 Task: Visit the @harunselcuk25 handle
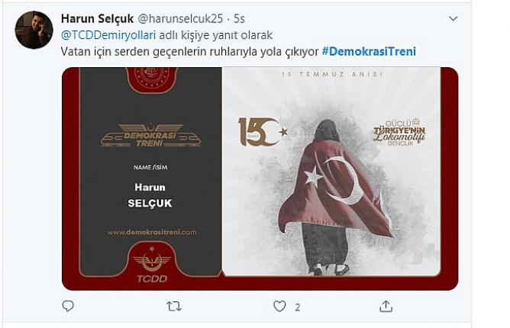(x=180, y=19)
